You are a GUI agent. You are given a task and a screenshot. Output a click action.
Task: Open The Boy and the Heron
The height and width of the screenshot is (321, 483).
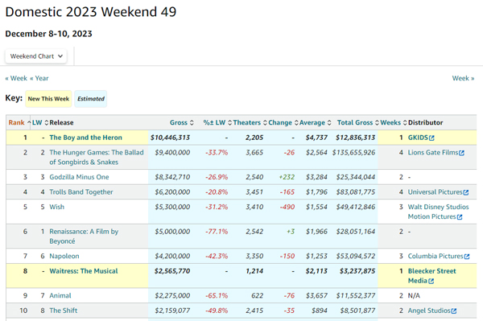click(85, 138)
